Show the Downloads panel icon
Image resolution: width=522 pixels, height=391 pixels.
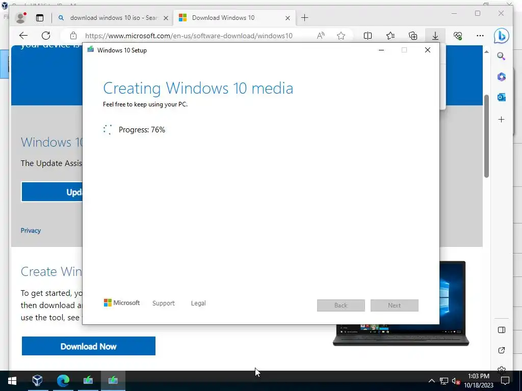tap(435, 36)
